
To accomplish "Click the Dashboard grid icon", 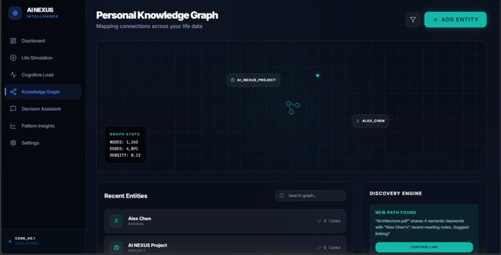I will click(x=13, y=40).
